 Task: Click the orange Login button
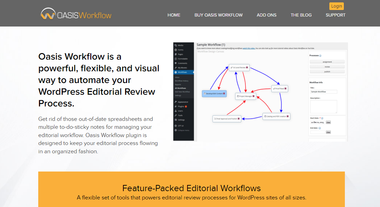(x=336, y=6)
